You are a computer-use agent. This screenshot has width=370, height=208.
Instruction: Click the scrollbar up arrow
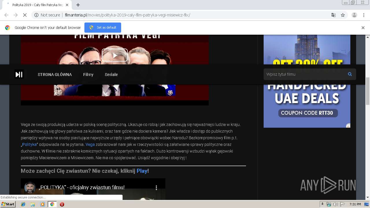pyautogui.click(x=368, y=37)
